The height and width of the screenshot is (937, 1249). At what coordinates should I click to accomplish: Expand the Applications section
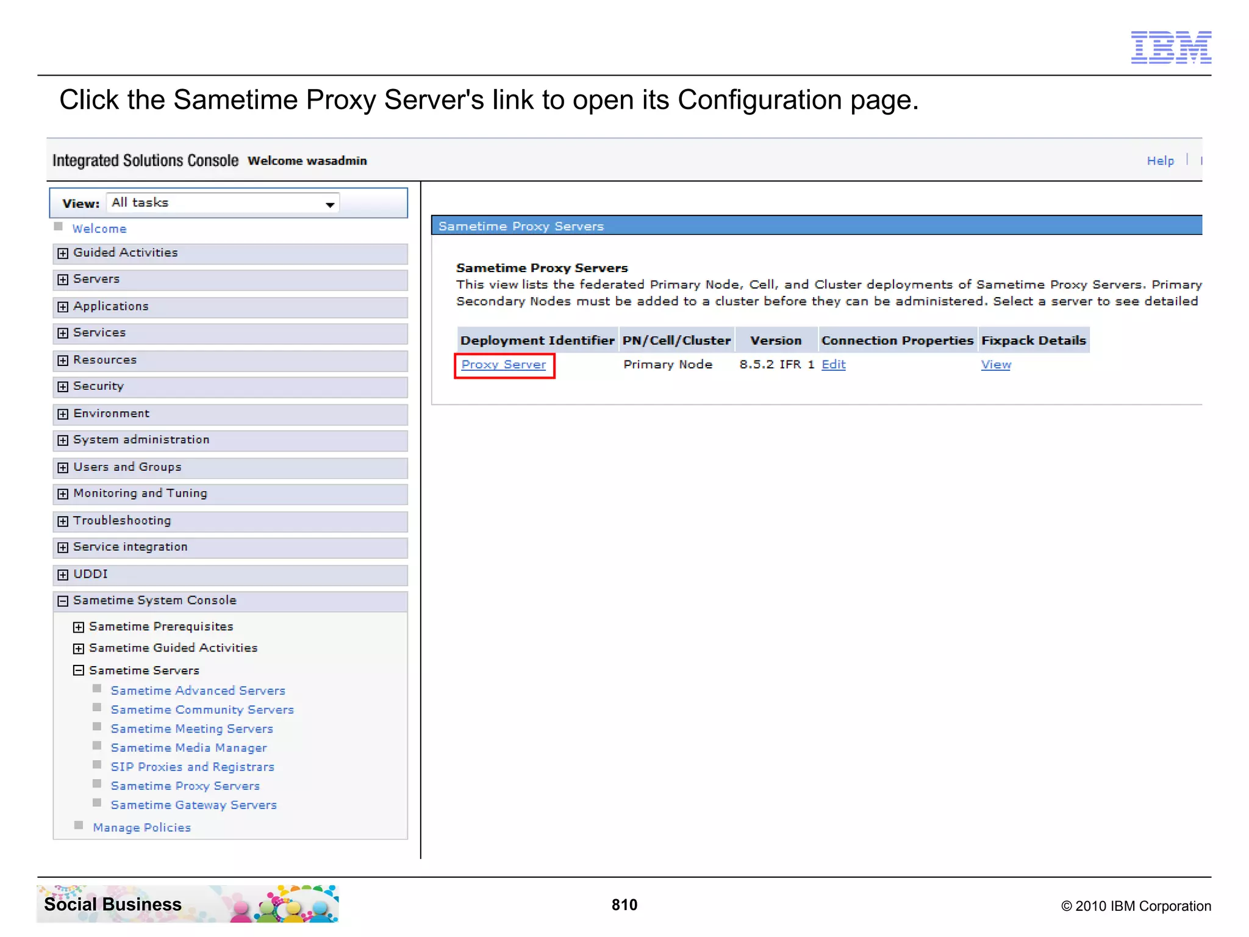pos(63,307)
